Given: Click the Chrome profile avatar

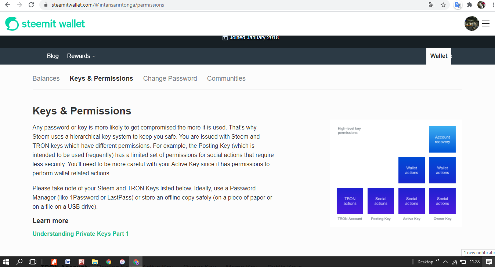Looking at the screenshot, I should (481, 5).
